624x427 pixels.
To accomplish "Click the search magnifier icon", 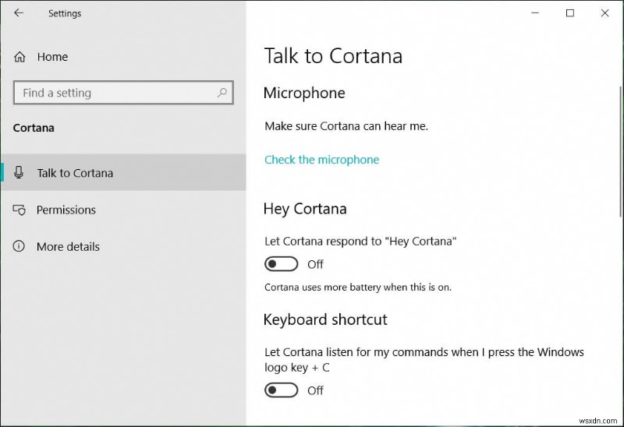I will 222,93.
